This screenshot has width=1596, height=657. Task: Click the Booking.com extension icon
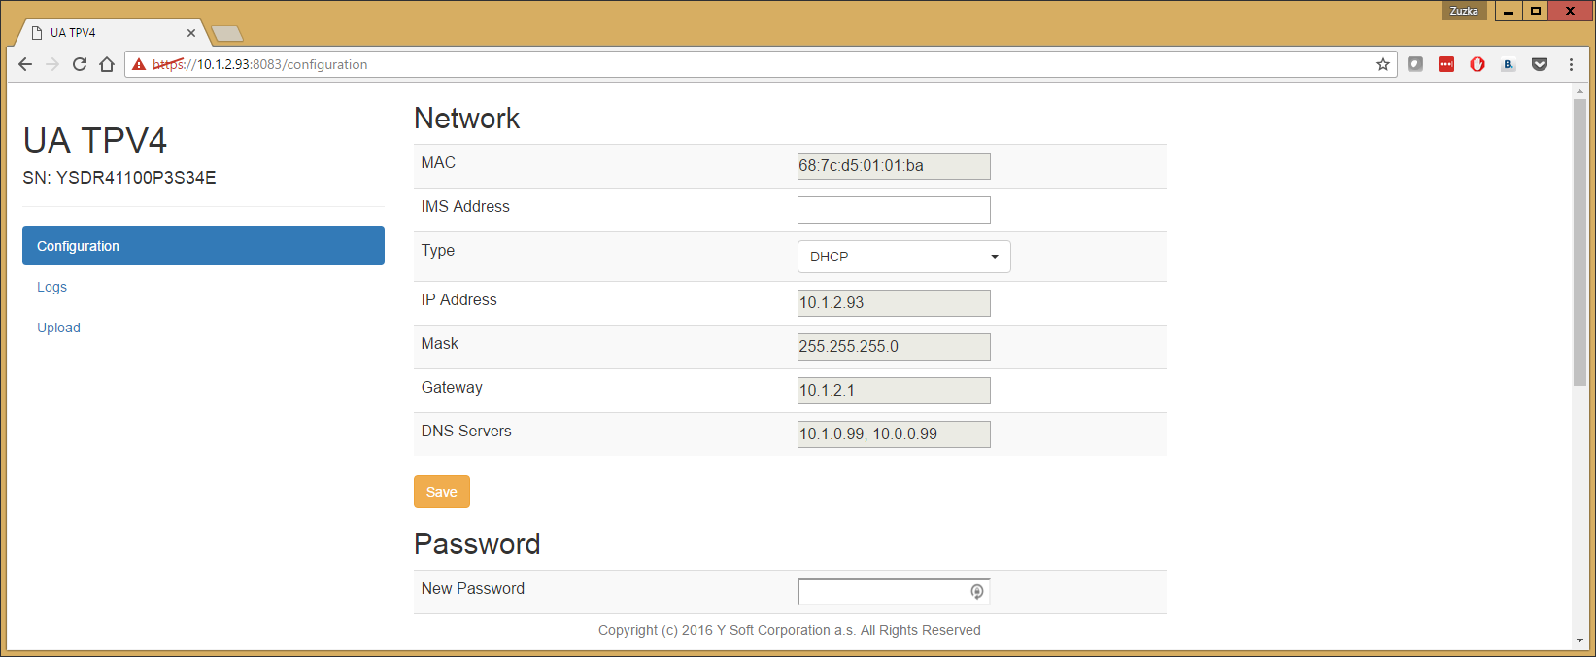click(x=1509, y=64)
